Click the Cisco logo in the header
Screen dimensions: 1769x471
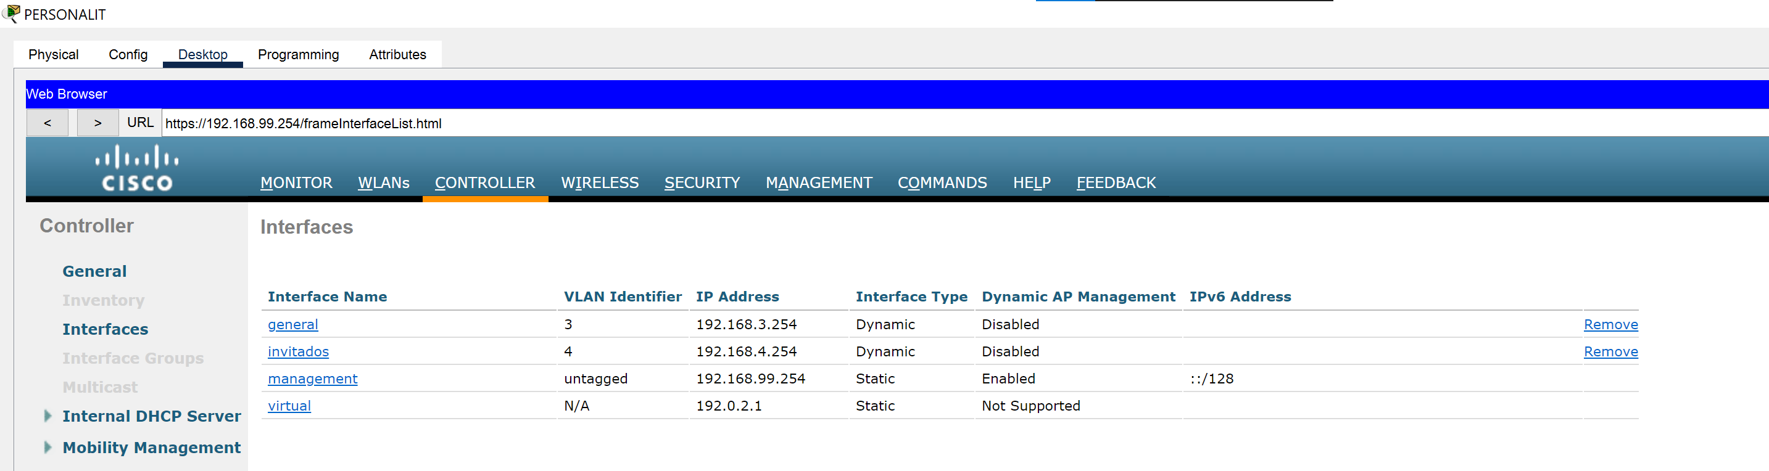click(136, 168)
